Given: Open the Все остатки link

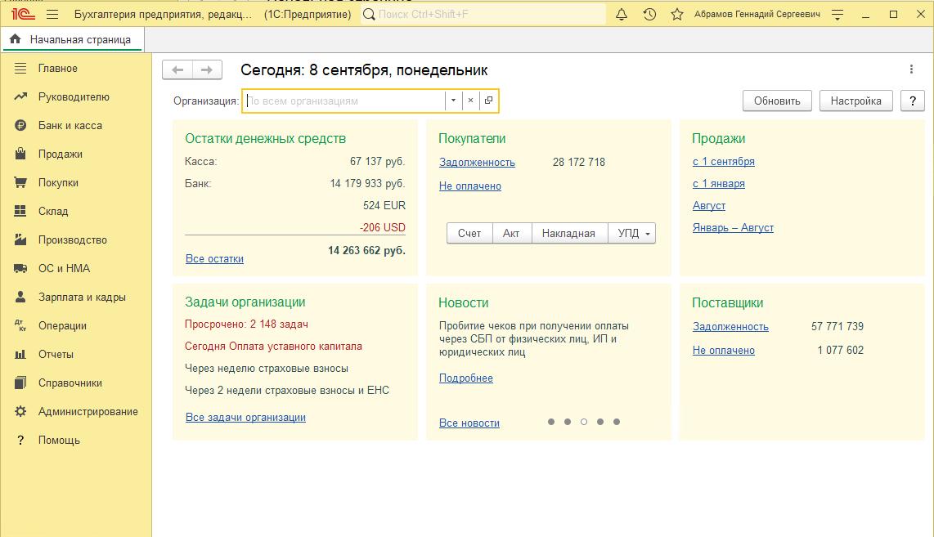Looking at the screenshot, I should click(x=214, y=258).
